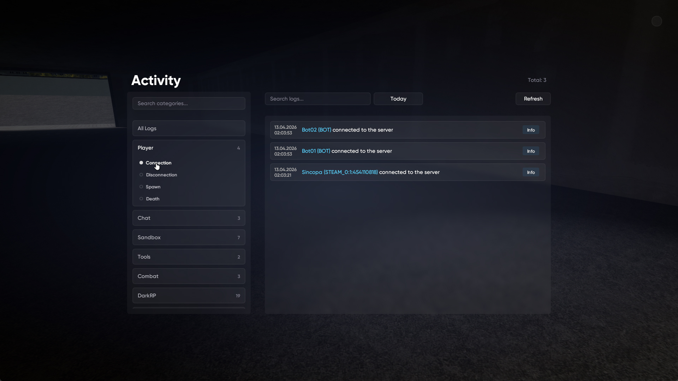Open Info for Bot02 connection entry
This screenshot has height=381, width=678.
coord(531,130)
